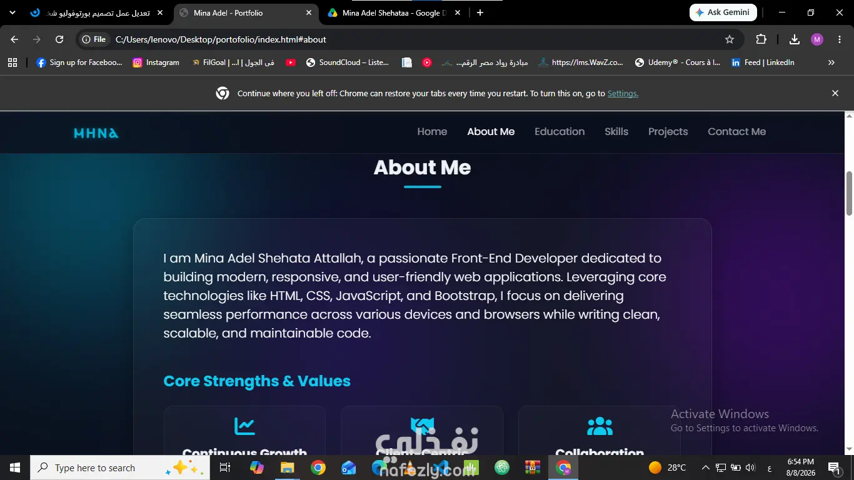Image resolution: width=854 pixels, height=480 pixels.
Task: Open the Chrome apps grid in bookmarks bar
Action: pyautogui.click(x=13, y=62)
